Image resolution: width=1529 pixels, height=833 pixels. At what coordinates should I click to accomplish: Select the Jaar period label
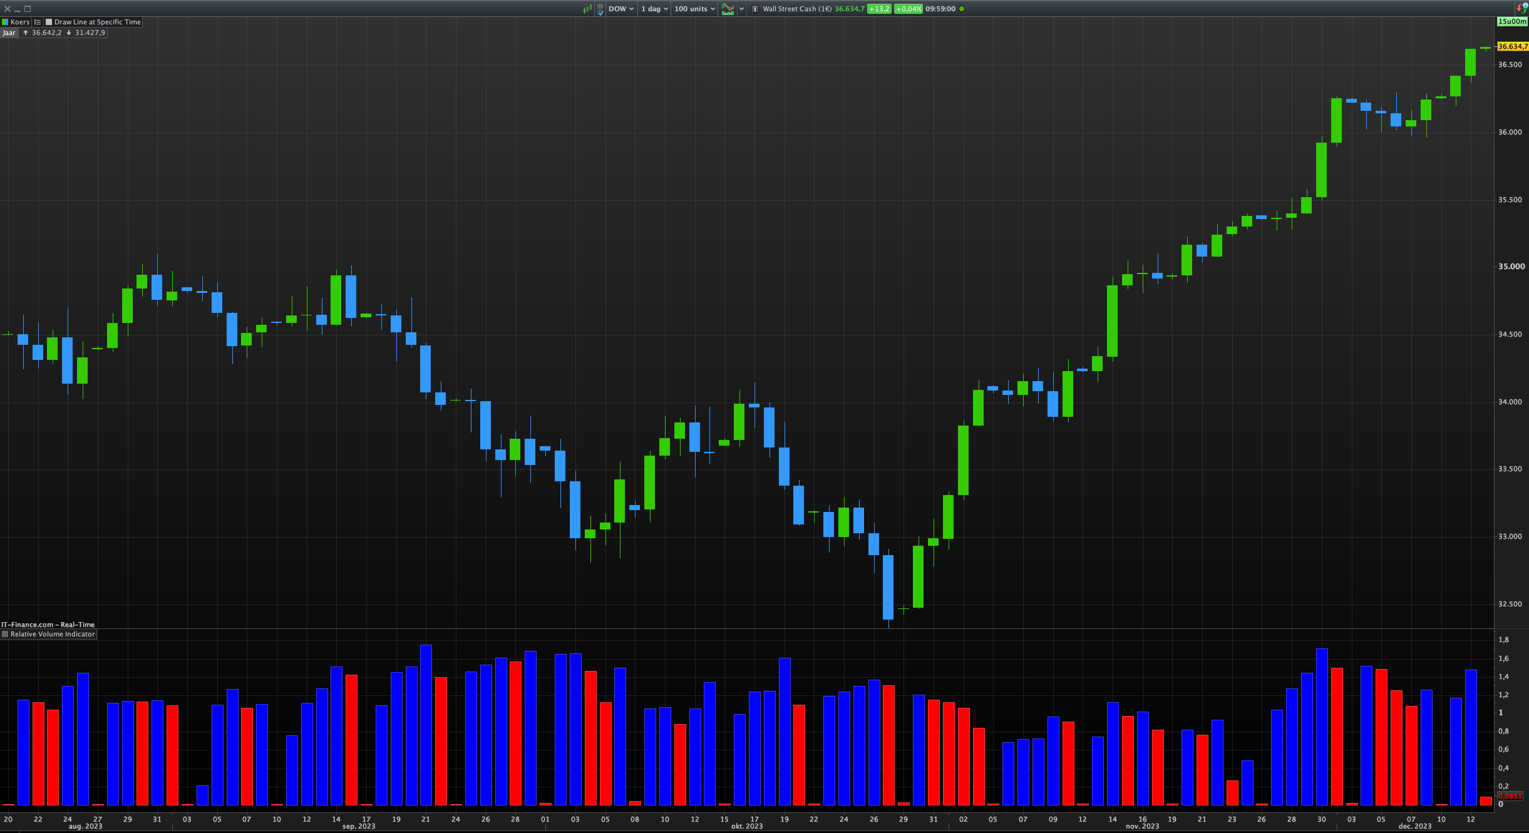(9, 33)
